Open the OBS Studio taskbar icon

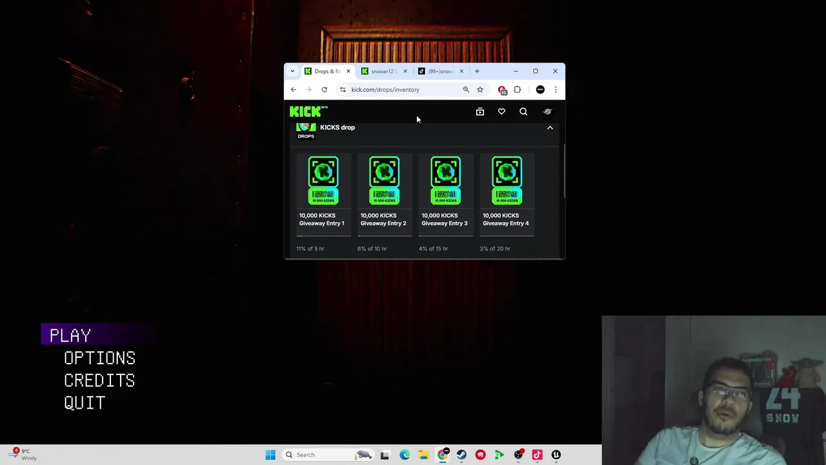point(518,455)
